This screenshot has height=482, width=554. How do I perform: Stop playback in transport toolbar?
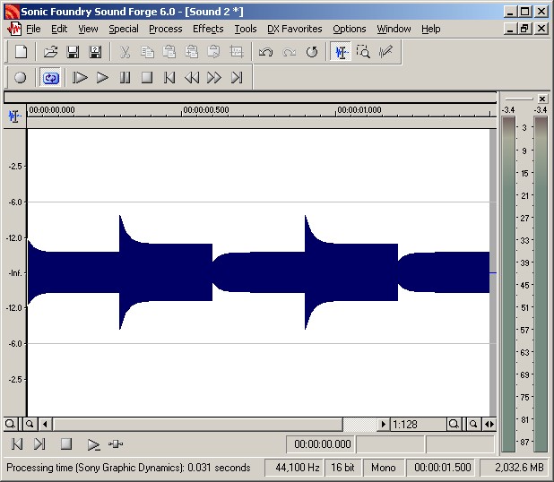click(147, 77)
